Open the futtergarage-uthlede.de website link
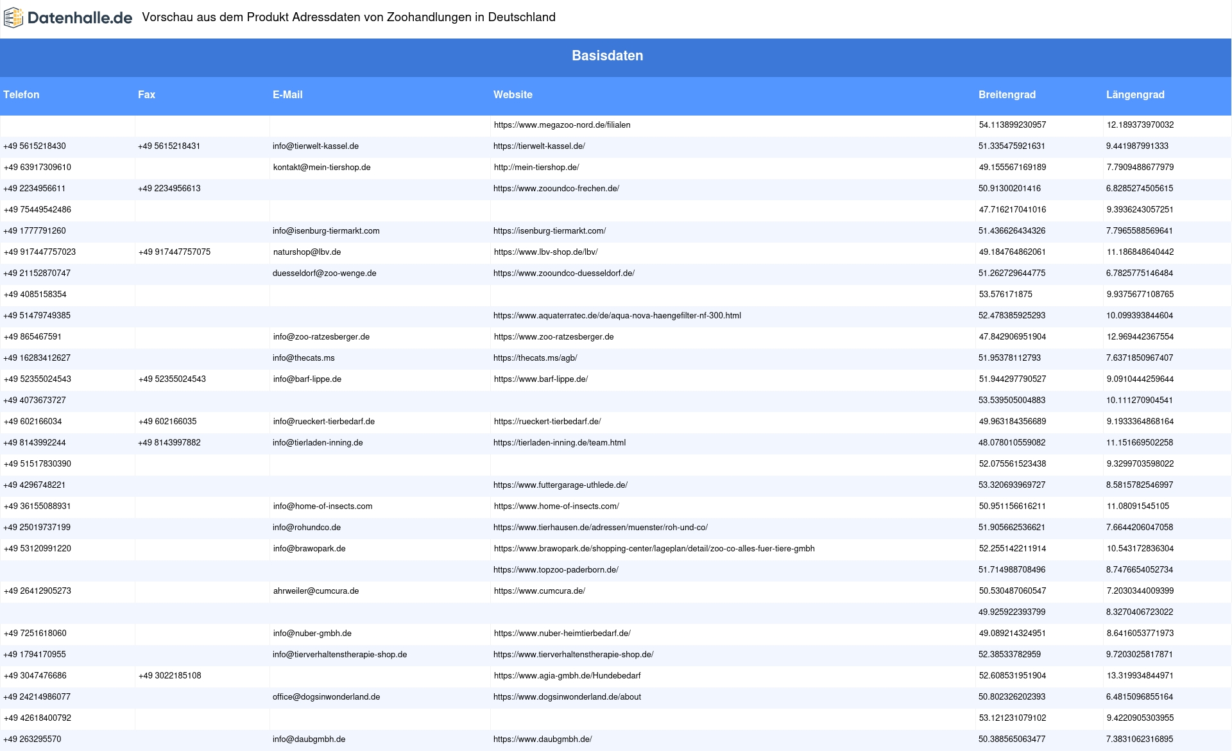 (x=560, y=485)
